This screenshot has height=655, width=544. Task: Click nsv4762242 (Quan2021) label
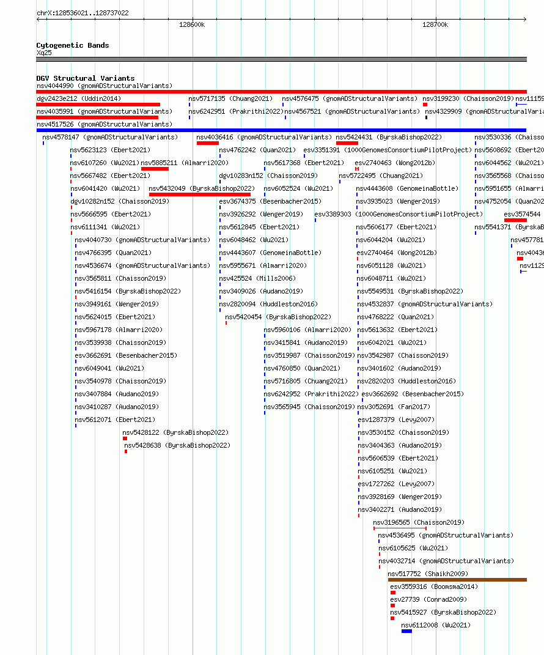pyautogui.click(x=257, y=150)
